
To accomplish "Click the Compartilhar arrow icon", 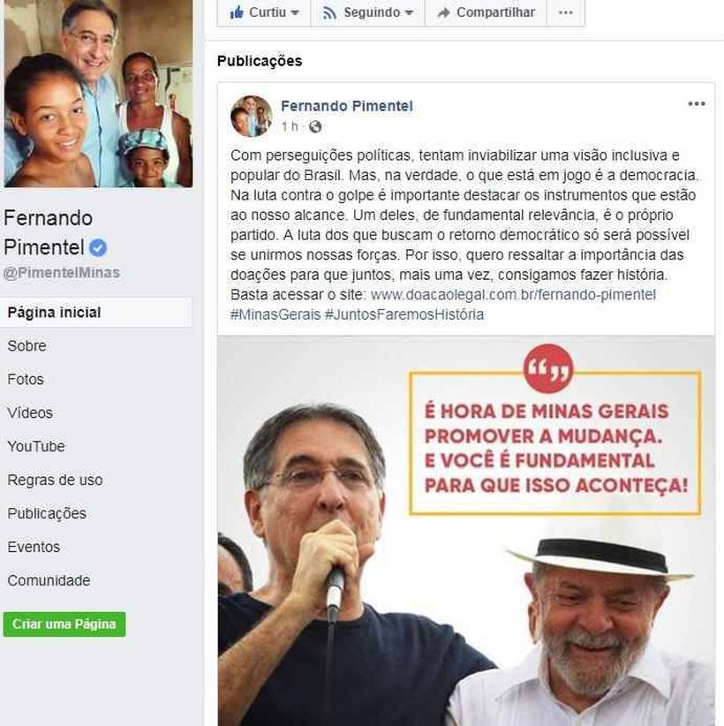I will coord(443,12).
